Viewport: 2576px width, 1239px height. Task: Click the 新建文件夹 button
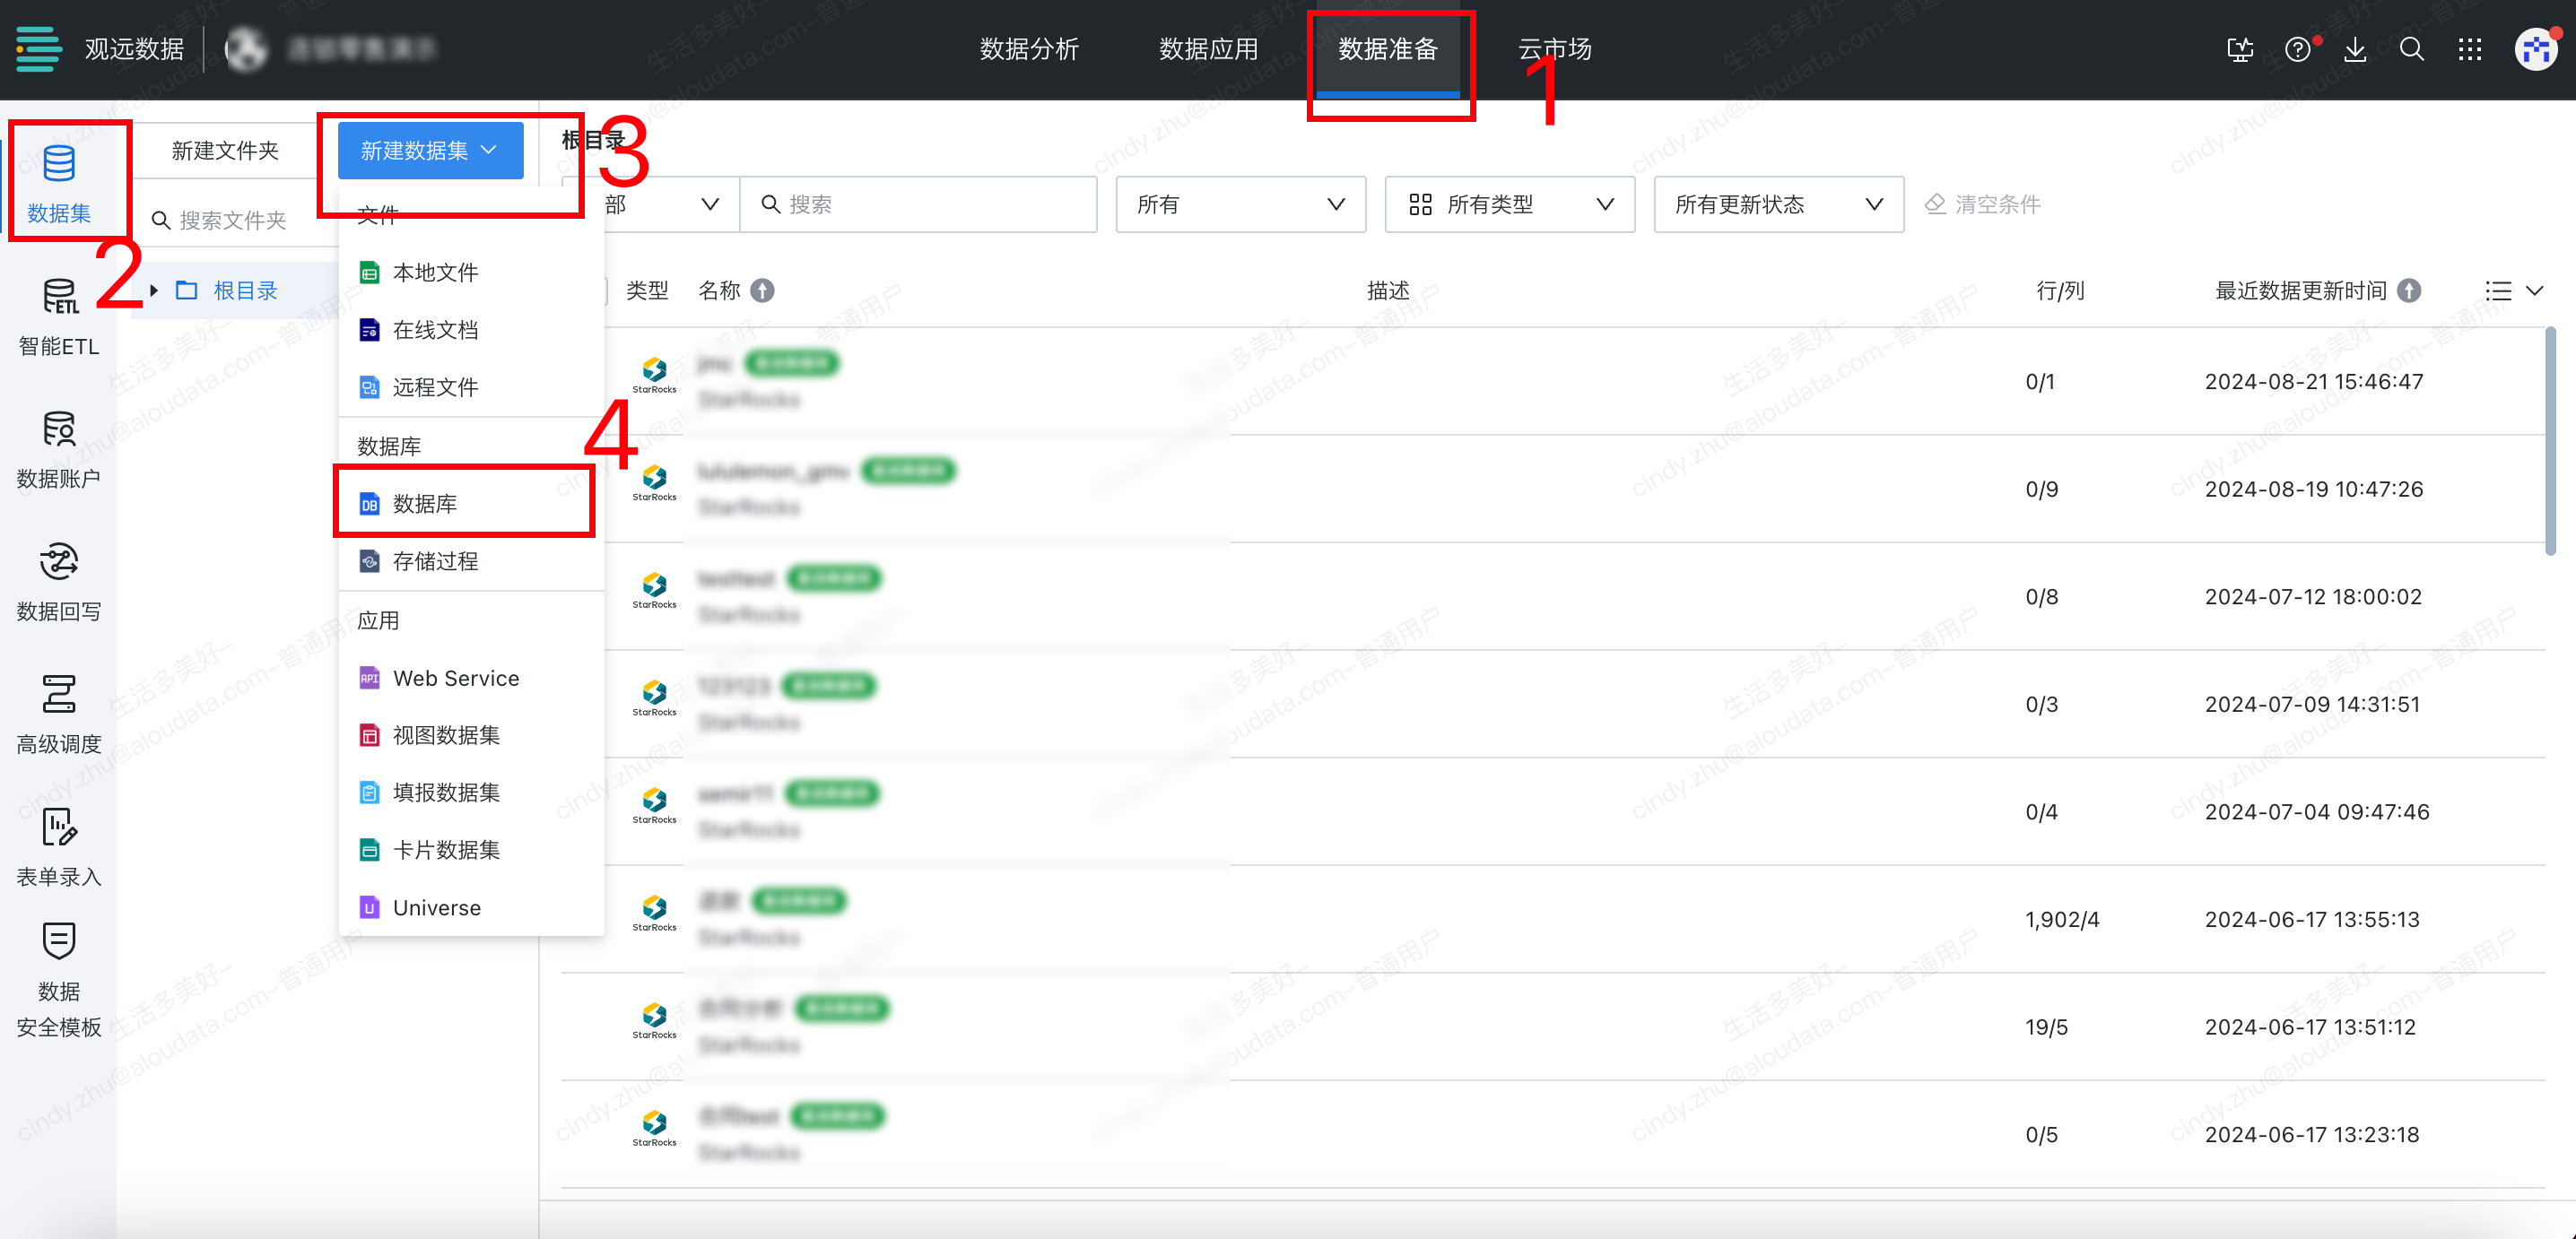(x=224, y=151)
